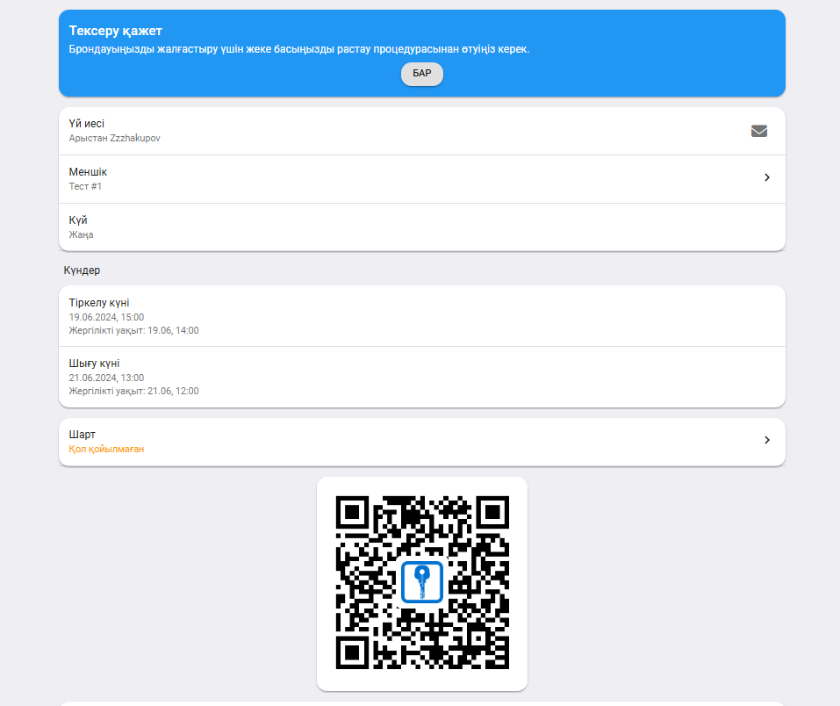
Task: Click the Күй row label
Action: pos(78,220)
